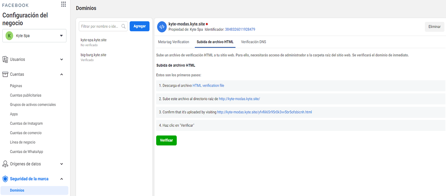The height and width of the screenshot is (196, 446).
Task: Select Subida de archivo HTML tab
Action: tap(215, 42)
